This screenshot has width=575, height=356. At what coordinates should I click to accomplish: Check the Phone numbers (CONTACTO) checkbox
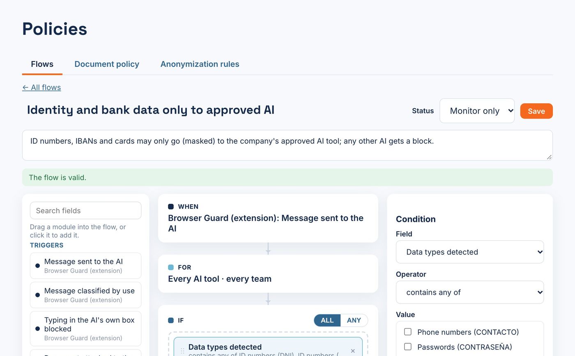[x=408, y=332]
